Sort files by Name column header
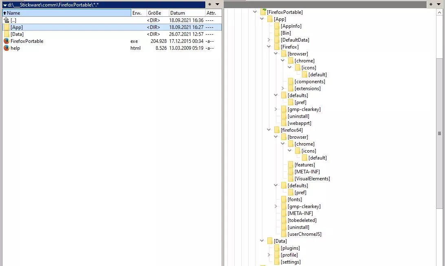 [67, 13]
